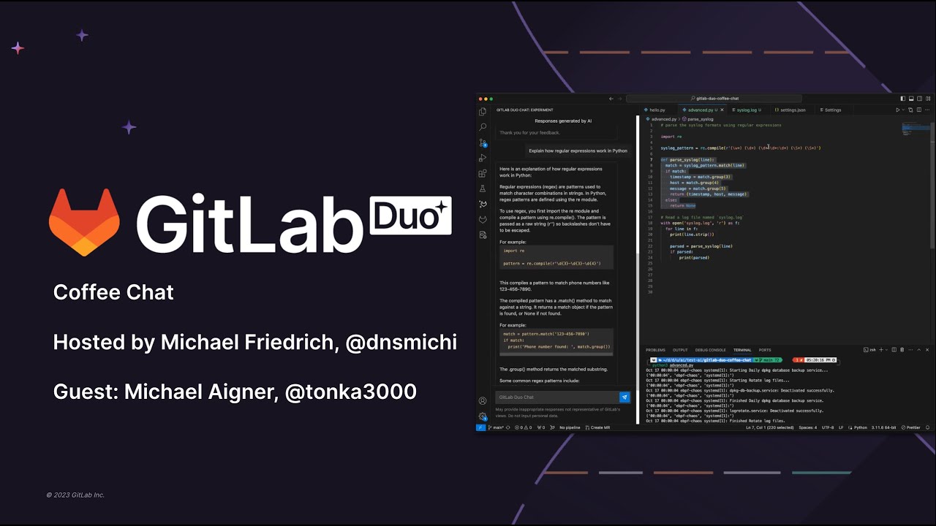The width and height of the screenshot is (936, 526).
Task: Switch to the settings.json tab
Action: [x=793, y=110]
